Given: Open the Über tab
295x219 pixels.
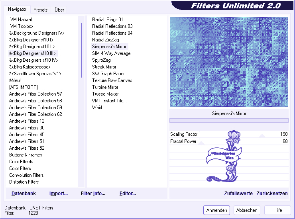Looking at the screenshot, I should pyautogui.click(x=59, y=10).
